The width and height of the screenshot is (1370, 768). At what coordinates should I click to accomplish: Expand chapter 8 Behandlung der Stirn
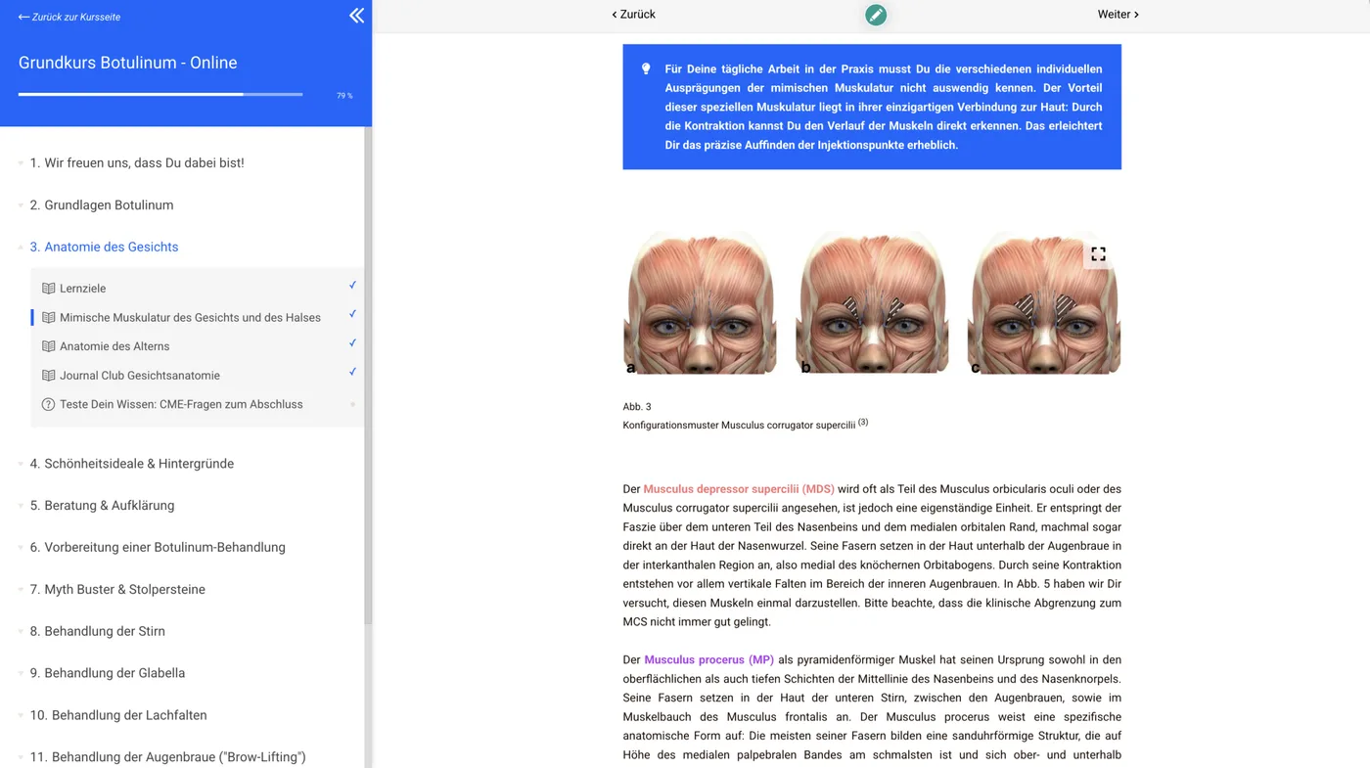coord(97,632)
